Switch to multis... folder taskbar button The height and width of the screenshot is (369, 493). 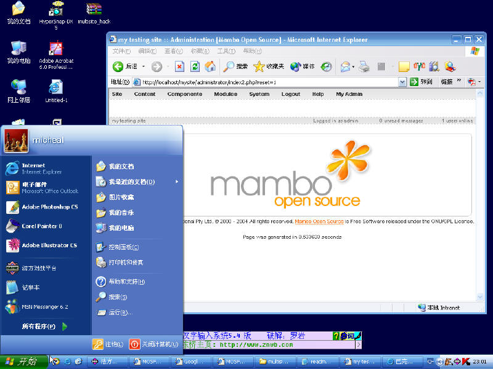275,362
